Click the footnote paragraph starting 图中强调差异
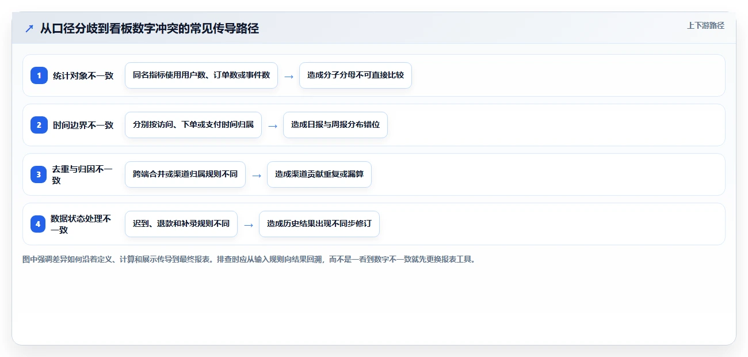 tap(250, 260)
